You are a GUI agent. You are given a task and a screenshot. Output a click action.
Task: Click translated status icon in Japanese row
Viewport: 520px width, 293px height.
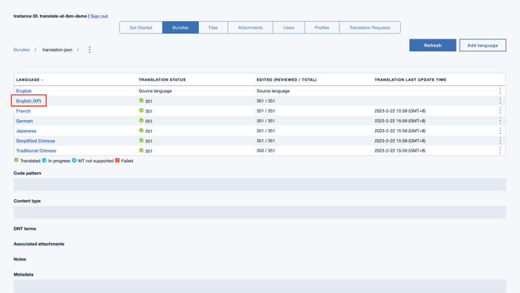tap(141, 130)
